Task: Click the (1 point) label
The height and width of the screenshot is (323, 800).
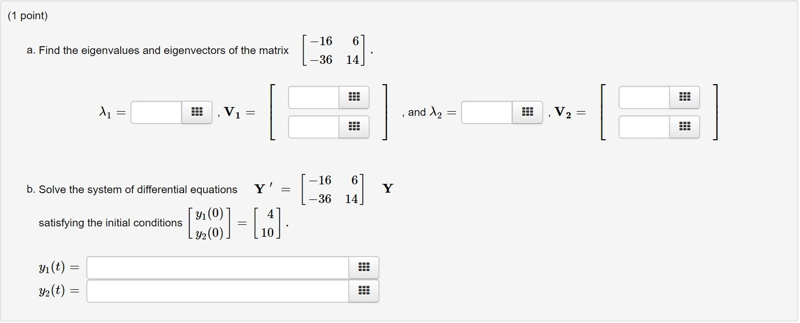Action: coord(27,16)
